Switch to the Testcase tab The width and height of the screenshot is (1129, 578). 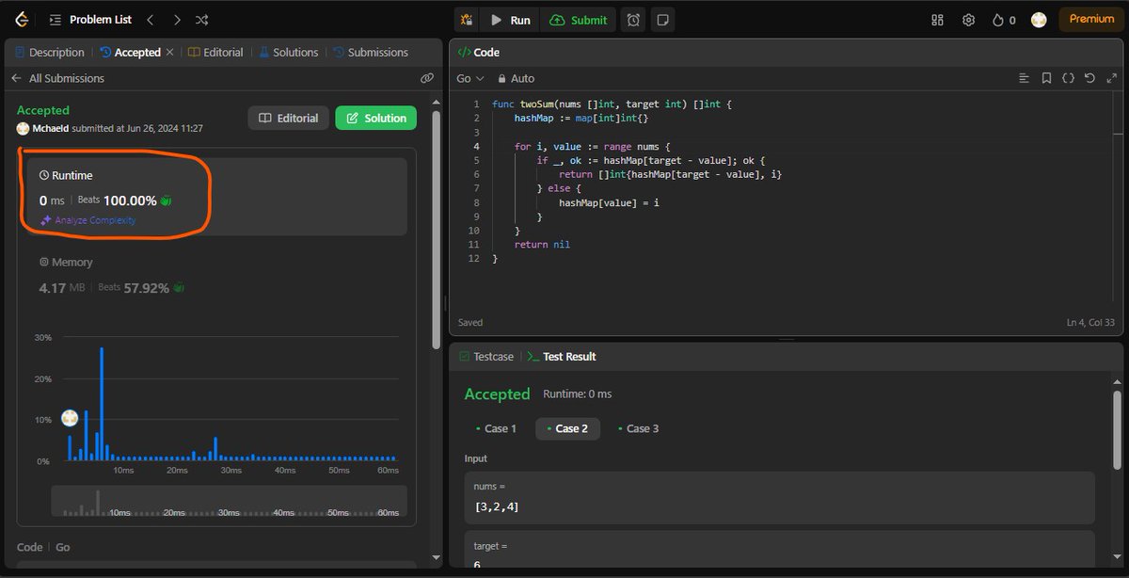pyautogui.click(x=486, y=357)
